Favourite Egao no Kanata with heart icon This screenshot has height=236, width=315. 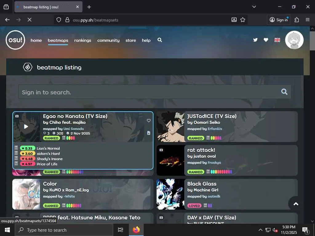pos(149,120)
